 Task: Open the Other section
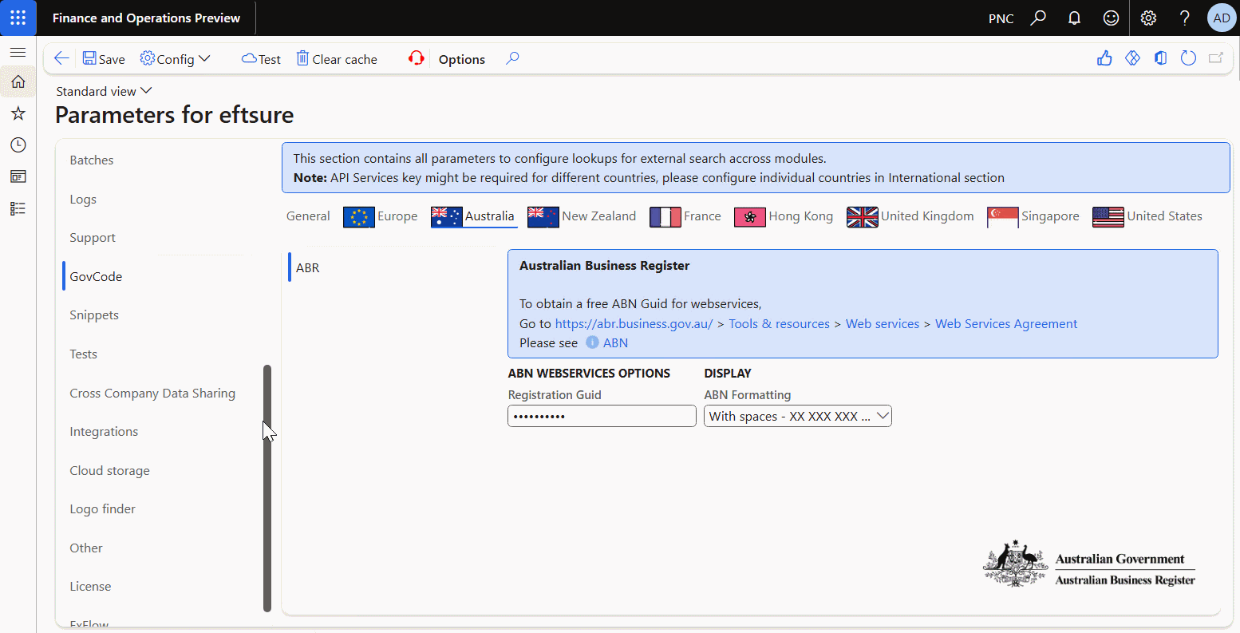tap(86, 548)
